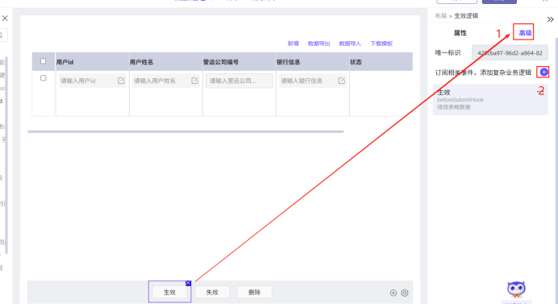Select the 生效 button
Image resolution: width=558 pixels, height=304 pixels.
(169, 292)
